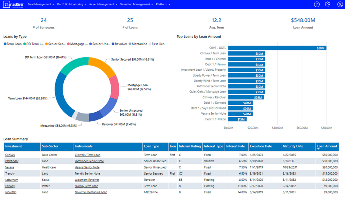The image size is (345, 216).
Task: Open the Clinivex investment link
Action: pyautogui.click(x=10, y=155)
